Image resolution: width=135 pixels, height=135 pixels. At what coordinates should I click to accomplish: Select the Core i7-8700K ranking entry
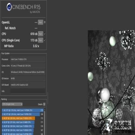pyautogui.click(x=22, y=110)
